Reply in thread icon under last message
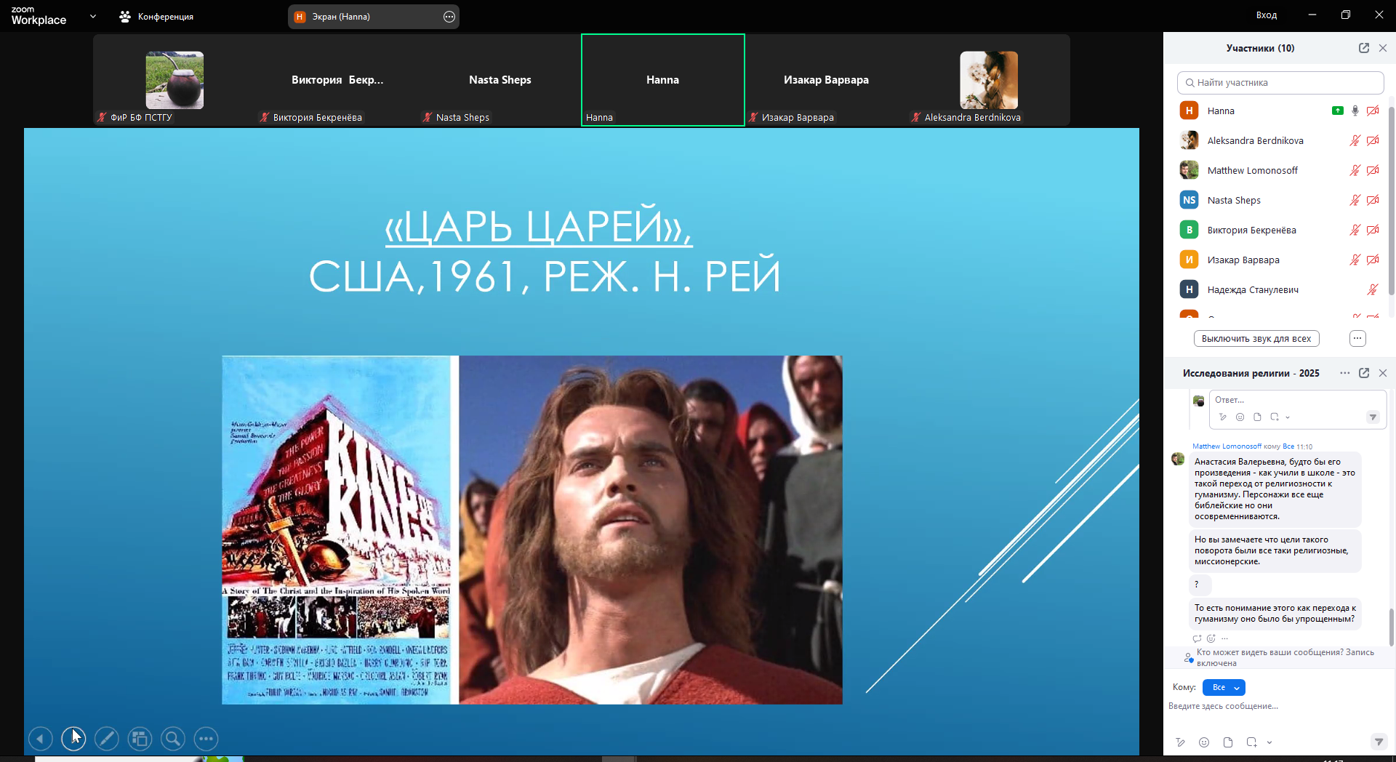This screenshot has width=1396, height=762. 1198,638
